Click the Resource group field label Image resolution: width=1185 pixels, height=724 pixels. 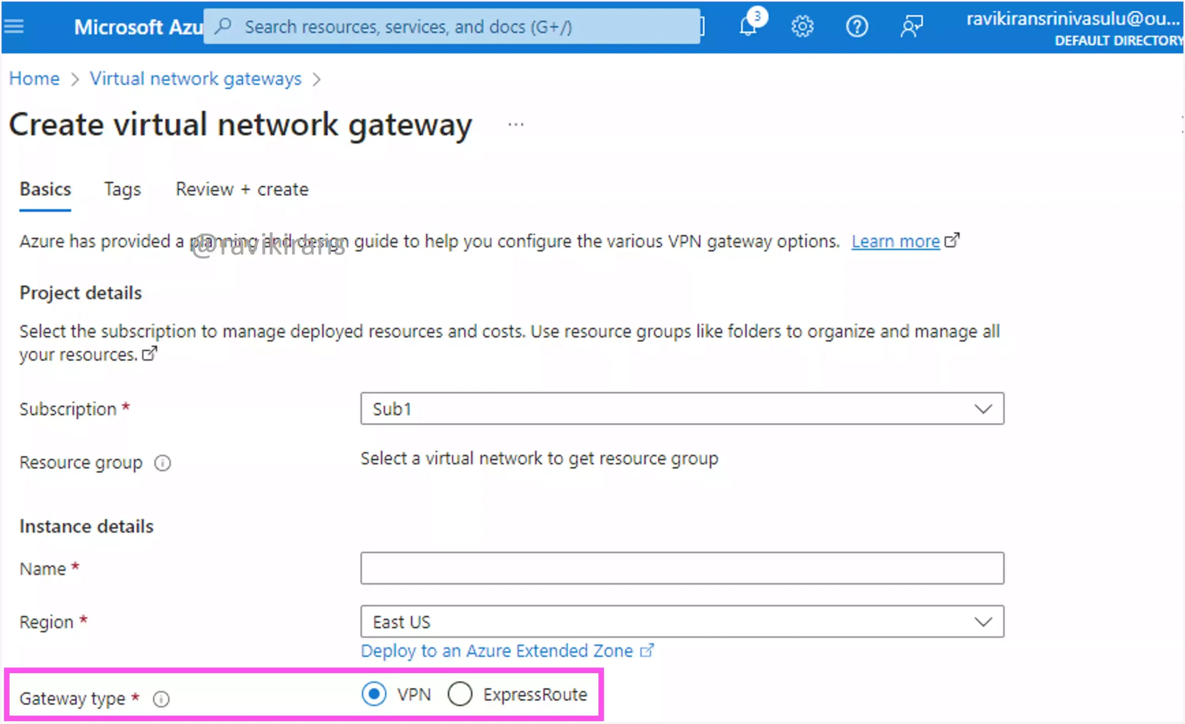pyautogui.click(x=81, y=463)
